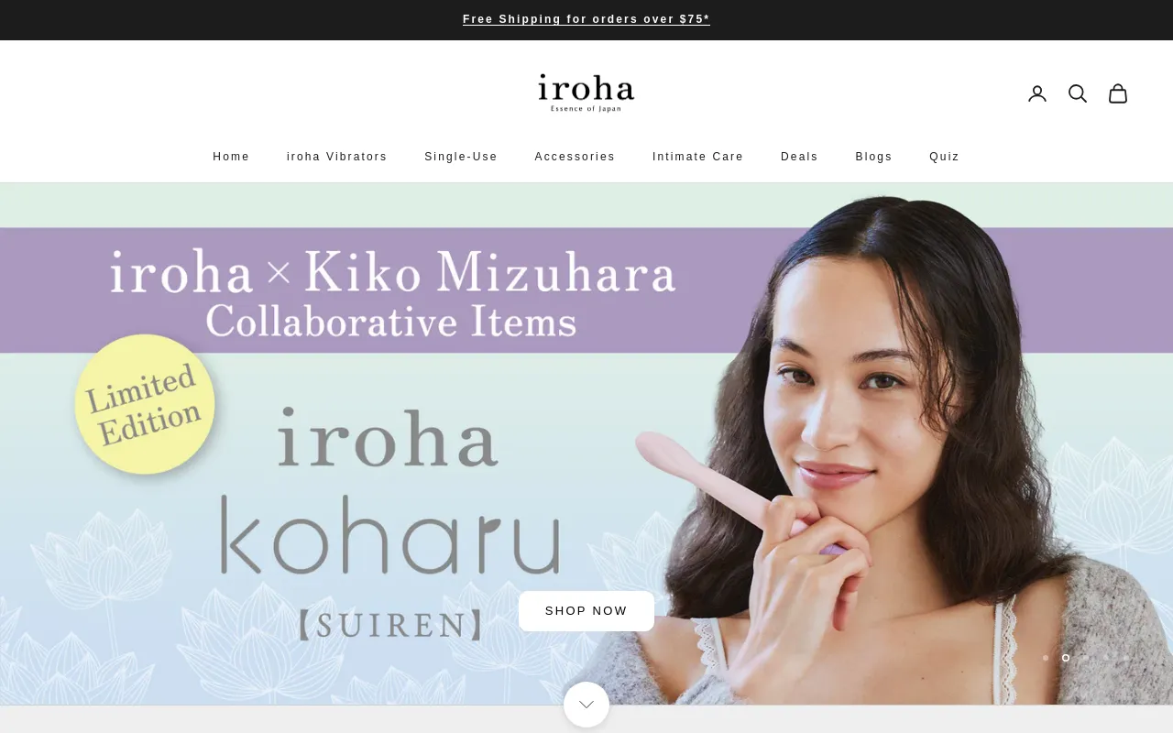Viewport: 1173px width, 733px height.
Task: Click the down-chevron circle below the banner
Action: 586,705
